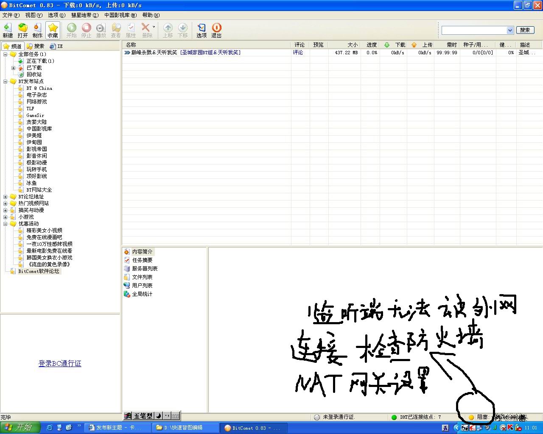Open task 属性 (Properties) icon
543x434 pixels.
131,31
